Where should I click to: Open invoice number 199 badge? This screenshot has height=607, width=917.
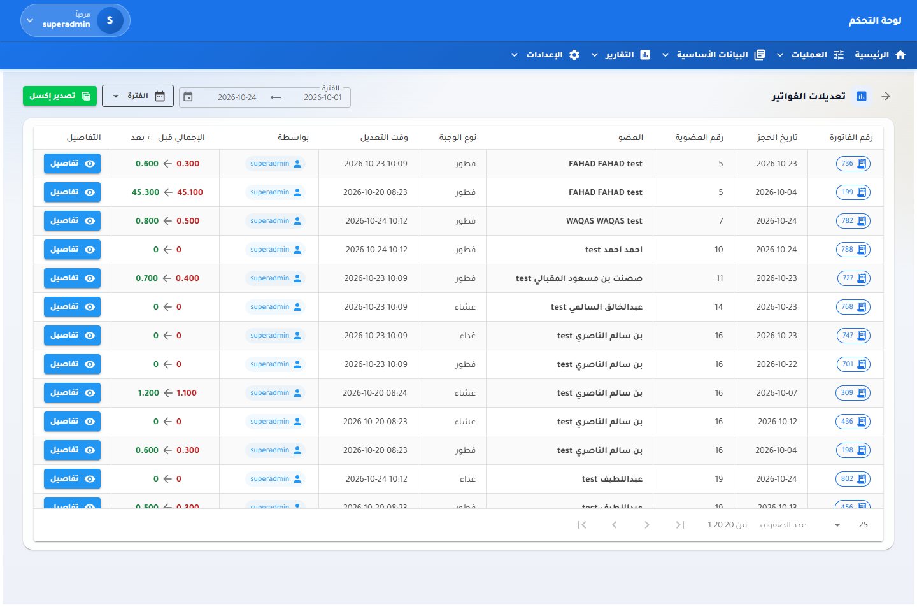coord(853,192)
